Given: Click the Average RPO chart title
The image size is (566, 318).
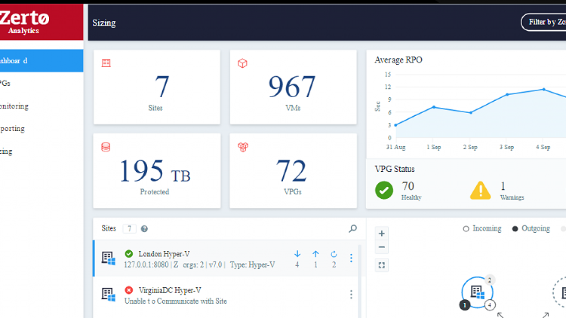Looking at the screenshot, I should (398, 60).
